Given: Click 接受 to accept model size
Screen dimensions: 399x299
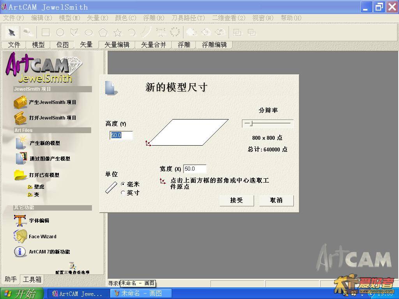Looking at the screenshot, I should click(x=237, y=201).
